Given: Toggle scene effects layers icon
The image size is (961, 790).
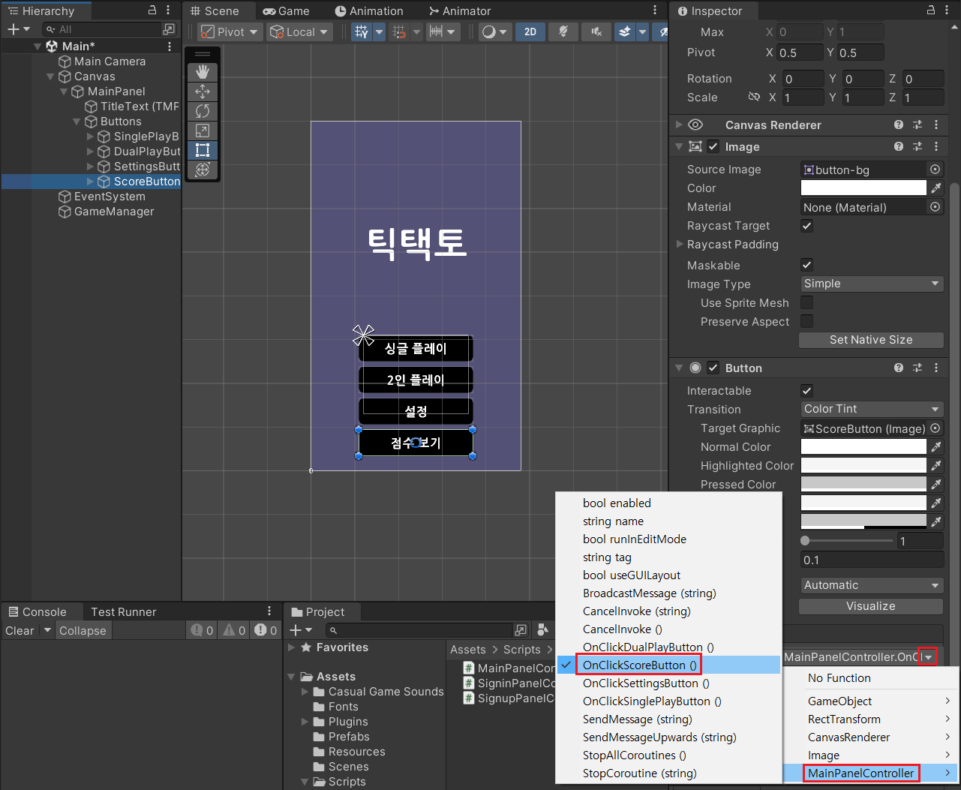Looking at the screenshot, I should 625,32.
